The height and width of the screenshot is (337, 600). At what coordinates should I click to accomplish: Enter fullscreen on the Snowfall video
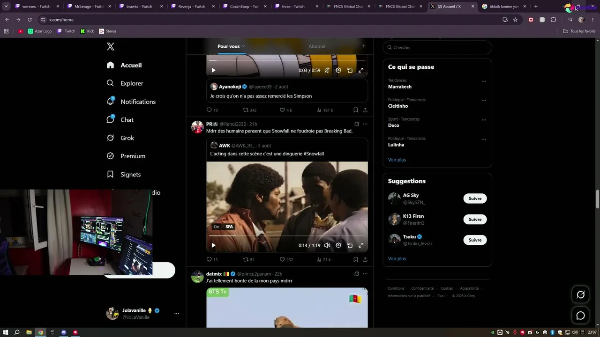point(361,245)
